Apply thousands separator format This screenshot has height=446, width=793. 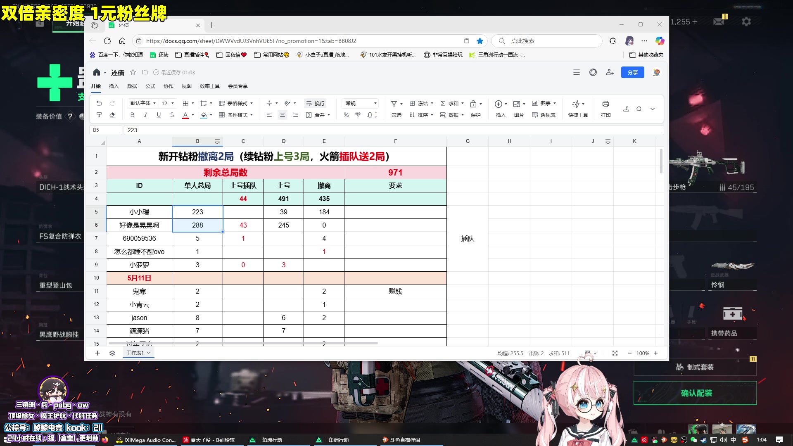coord(358,115)
